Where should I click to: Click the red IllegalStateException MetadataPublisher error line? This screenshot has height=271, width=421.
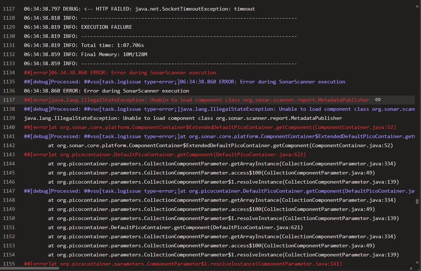(x=196, y=100)
